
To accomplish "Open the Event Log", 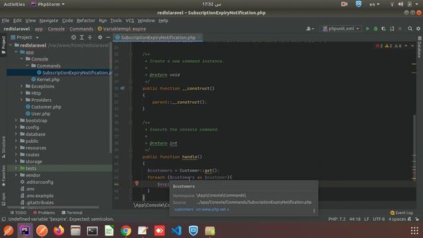I will [401, 213].
